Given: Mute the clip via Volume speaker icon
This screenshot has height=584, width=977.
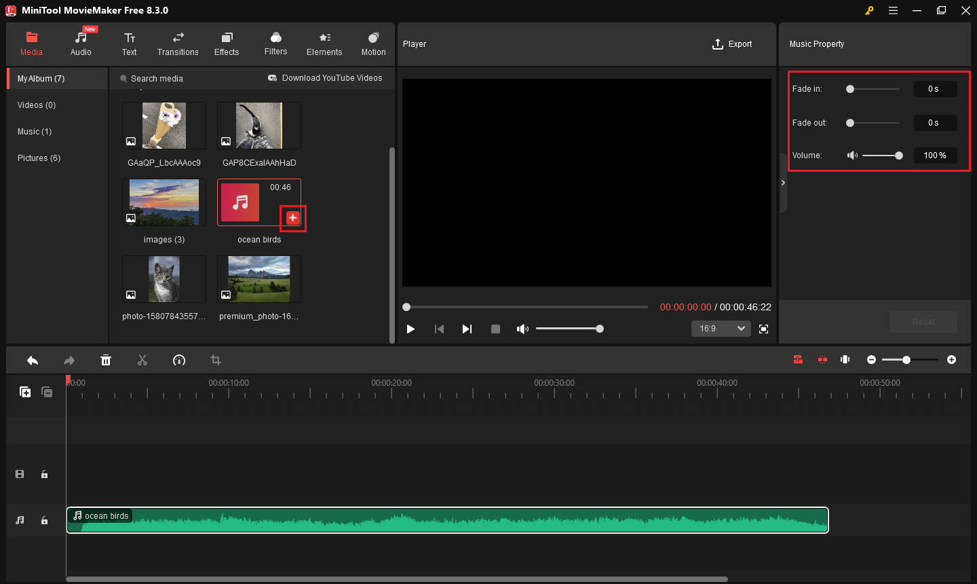Looking at the screenshot, I should coord(852,156).
